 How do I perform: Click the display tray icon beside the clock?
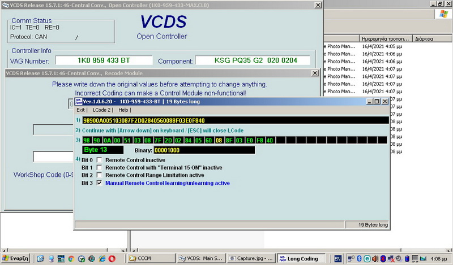[423, 259]
